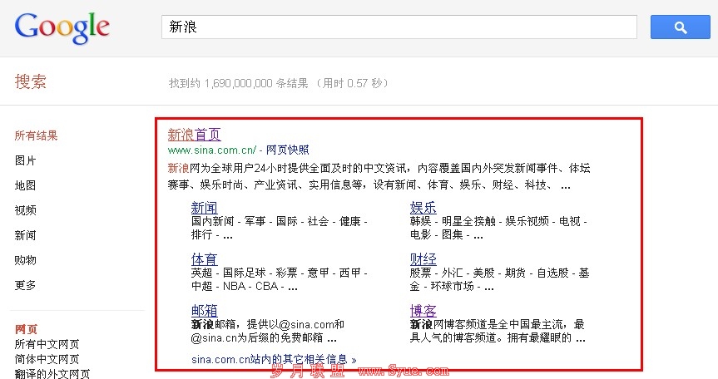Screen dimensions: 718x379
Task: Select 购物 shopping results in sidebar
Action: (26, 261)
